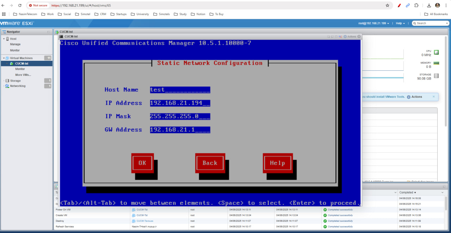The image size is (451, 233).
Task: Click the IP Address field in console
Action: [180, 103]
